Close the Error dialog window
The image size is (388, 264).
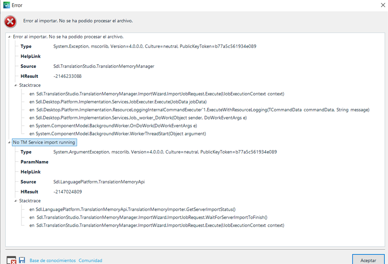[x=383, y=5]
